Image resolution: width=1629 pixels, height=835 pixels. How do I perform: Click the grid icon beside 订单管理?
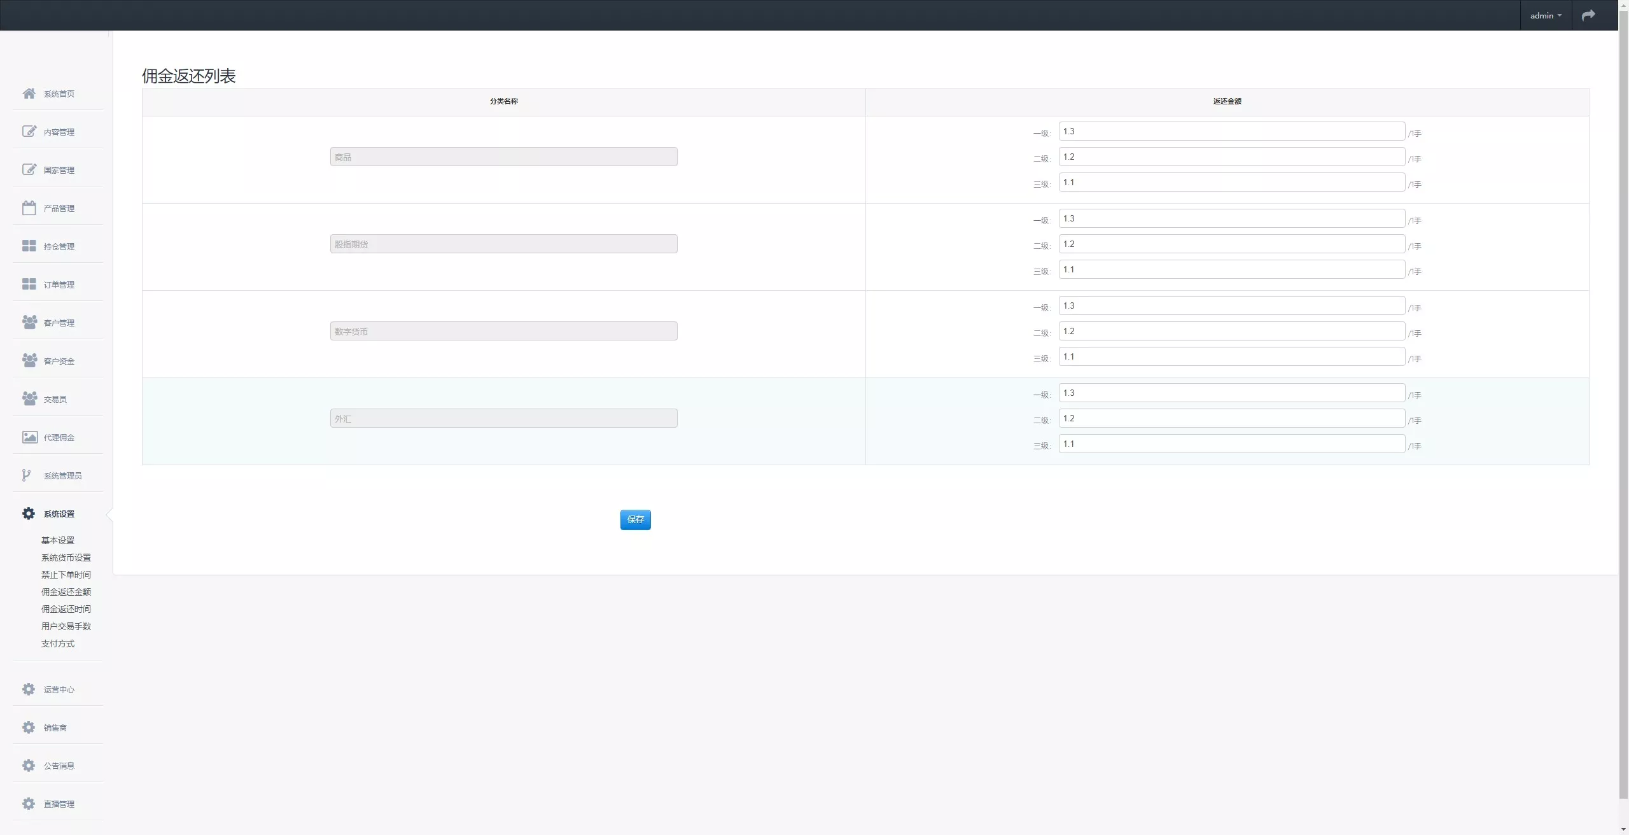29,284
